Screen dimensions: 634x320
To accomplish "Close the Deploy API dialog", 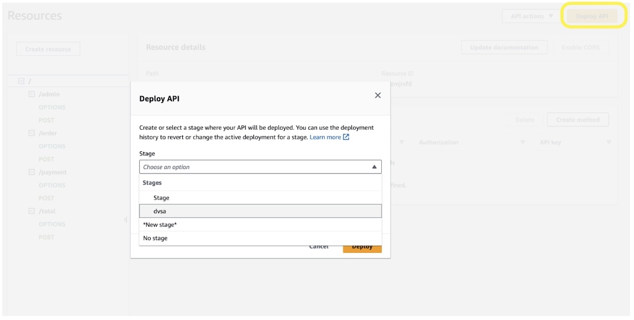I will tap(377, 95).
